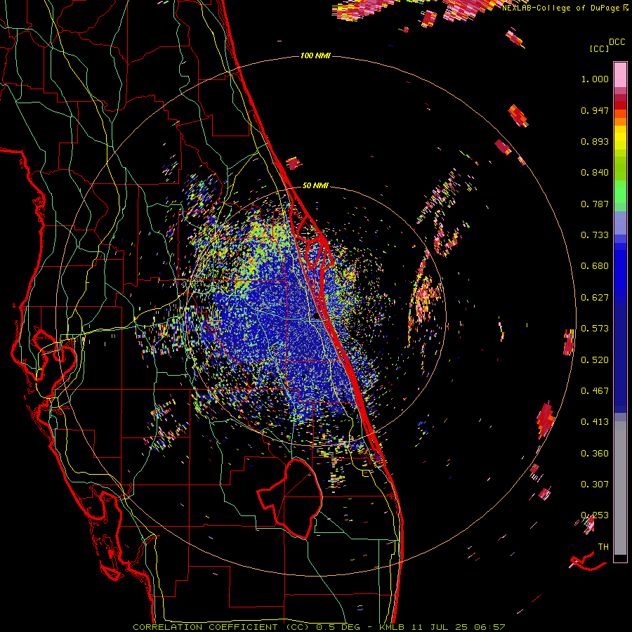
Task: Click the bright green segment of the color bar
Action: 620,192
